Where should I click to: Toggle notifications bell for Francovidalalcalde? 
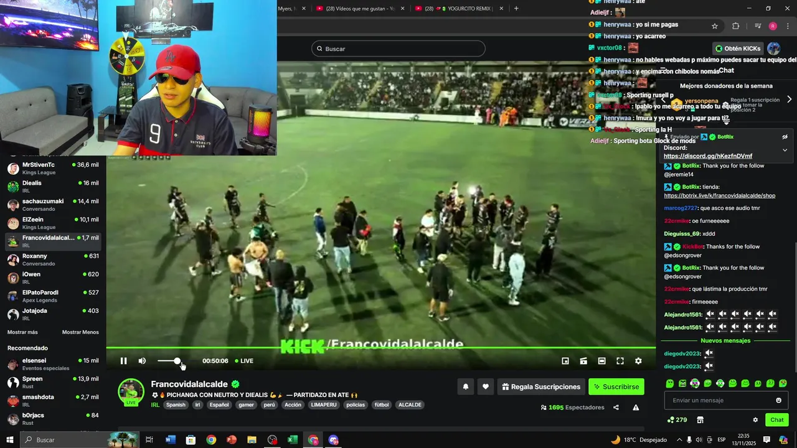pyautogui.click(x=466, y=386)
